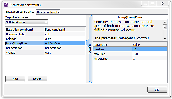Screen dimensions: 172x99
Task: Click the description scrollbar down arrow
Action: pos(165,39)
